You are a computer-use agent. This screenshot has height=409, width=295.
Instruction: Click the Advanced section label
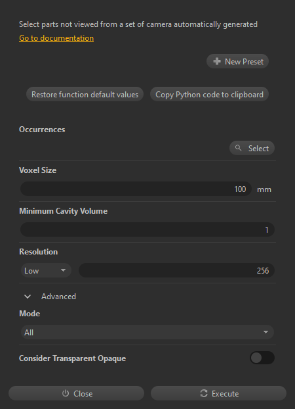pyautogui.click(x=58, y=297)
